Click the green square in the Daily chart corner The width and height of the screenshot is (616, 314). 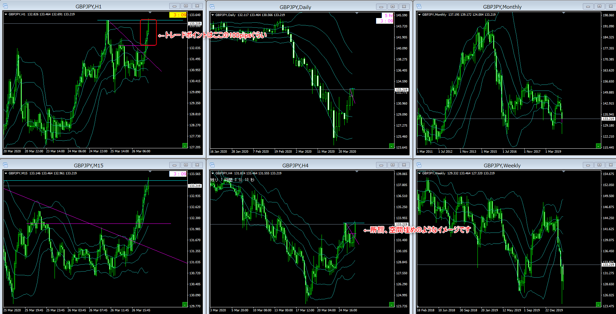(391, 146)
